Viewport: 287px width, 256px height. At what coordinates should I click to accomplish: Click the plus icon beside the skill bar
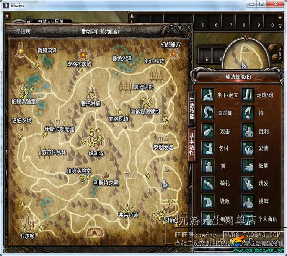280,18
